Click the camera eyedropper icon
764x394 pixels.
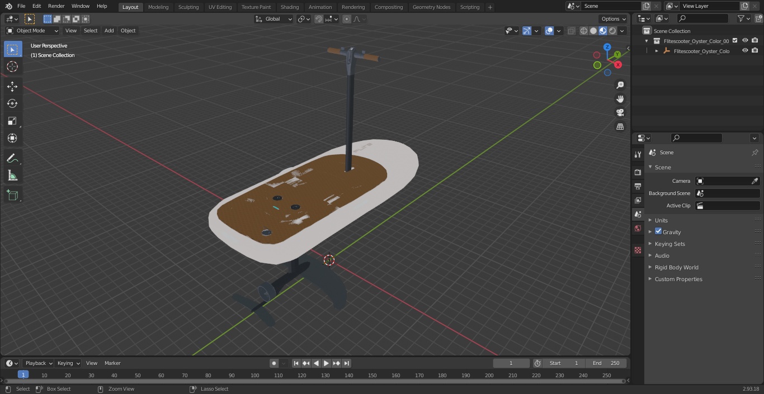tap(754, 181)
